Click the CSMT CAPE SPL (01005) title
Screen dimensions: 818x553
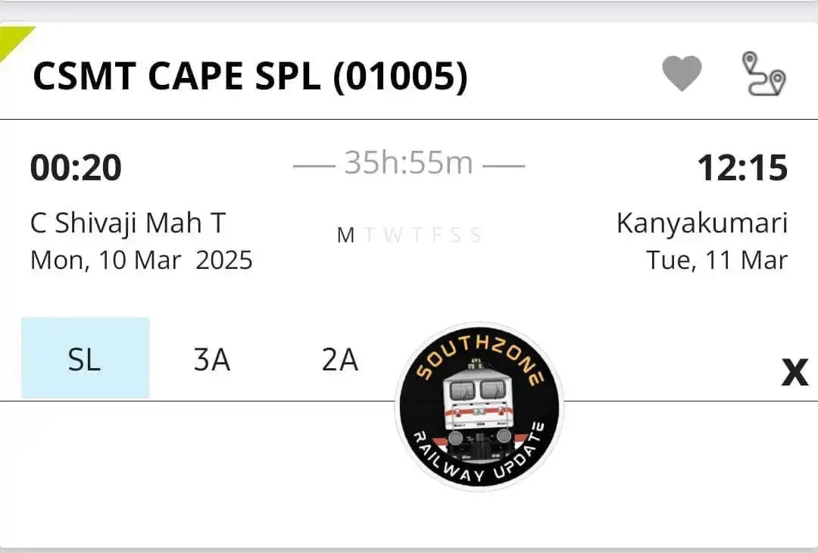click(251, 77)
